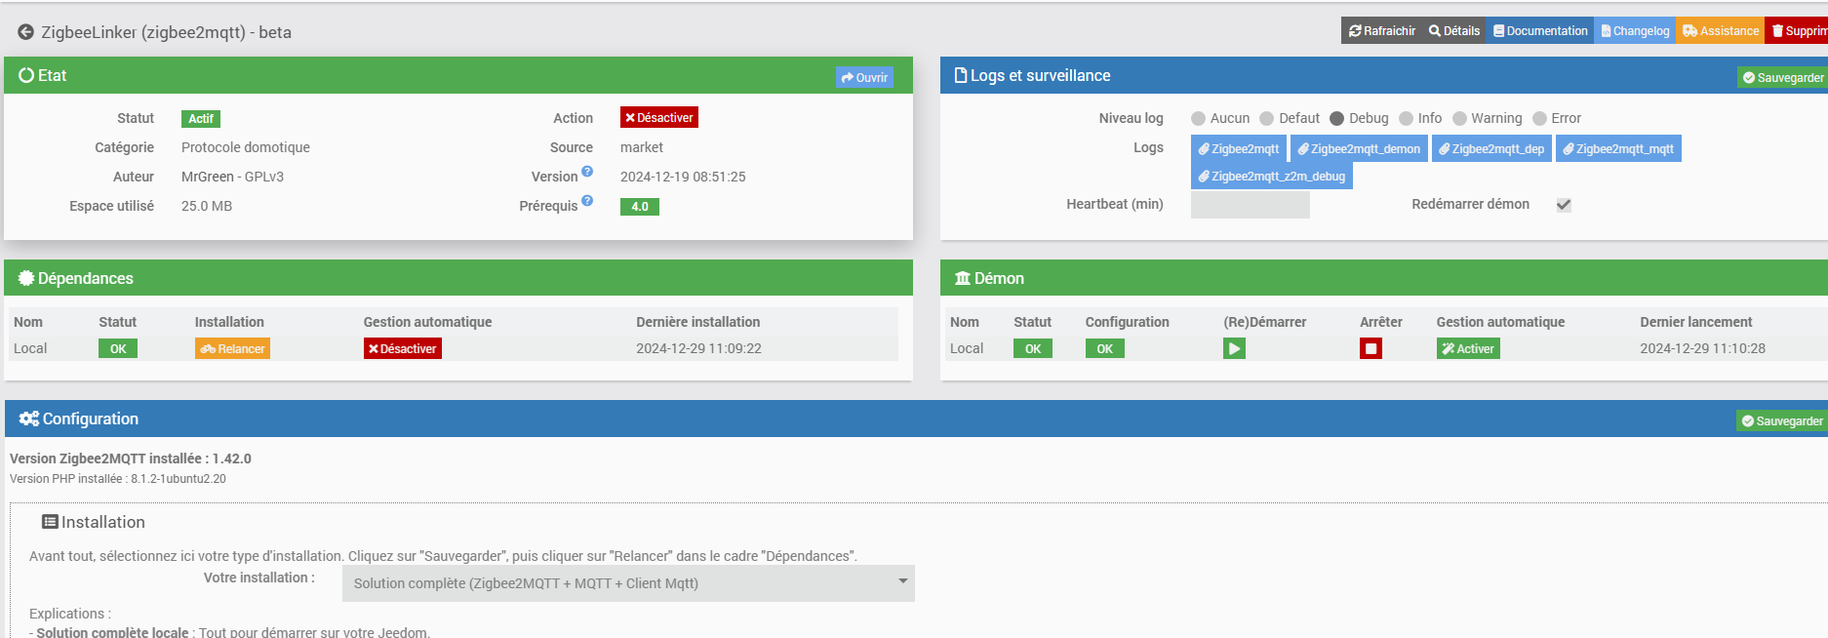
Task: Select the Aucun log level
Action: [x=1198, y=118]
